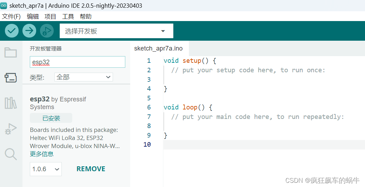This screenshot has height=187, width=365.
Task: Open the Sketchbook folder sidebar icon
Action: click(x=11, y=53)
